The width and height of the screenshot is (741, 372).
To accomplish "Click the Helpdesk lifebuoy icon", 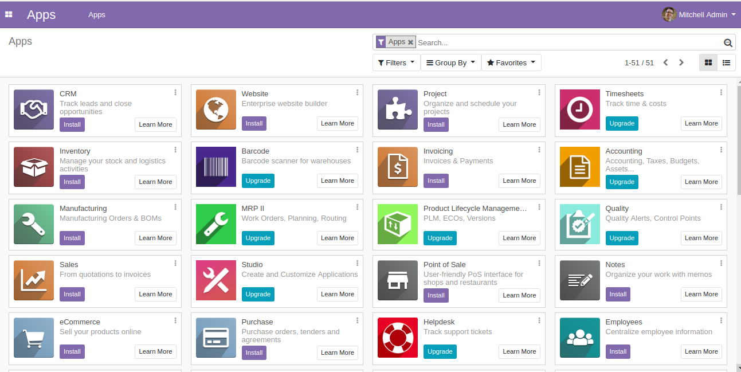I will tap(397, 338).
